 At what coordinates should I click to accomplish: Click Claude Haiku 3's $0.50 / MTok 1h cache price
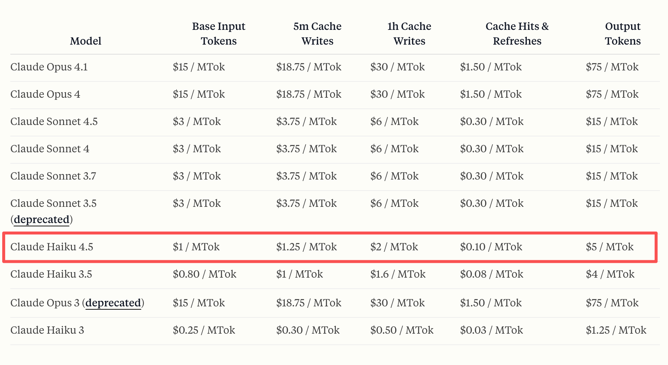click(402, 330)
